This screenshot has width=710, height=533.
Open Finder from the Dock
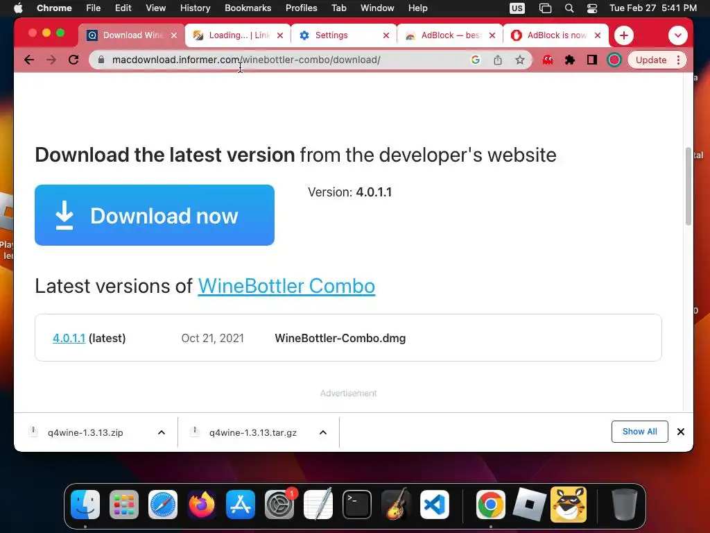tap(85, 505)
